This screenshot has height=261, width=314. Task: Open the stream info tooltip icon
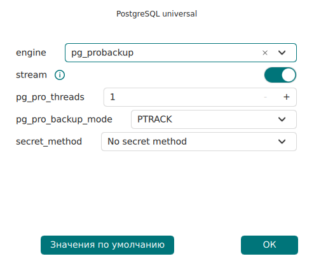[60, 75]
